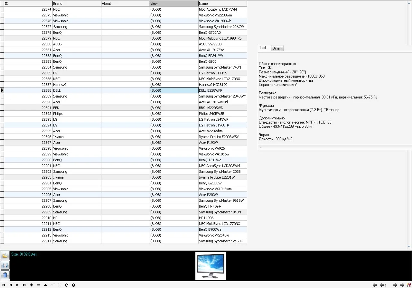
Task: Refresh the dataset with the circular arrow
Action: pyautogui.click(x=67, y=285)
